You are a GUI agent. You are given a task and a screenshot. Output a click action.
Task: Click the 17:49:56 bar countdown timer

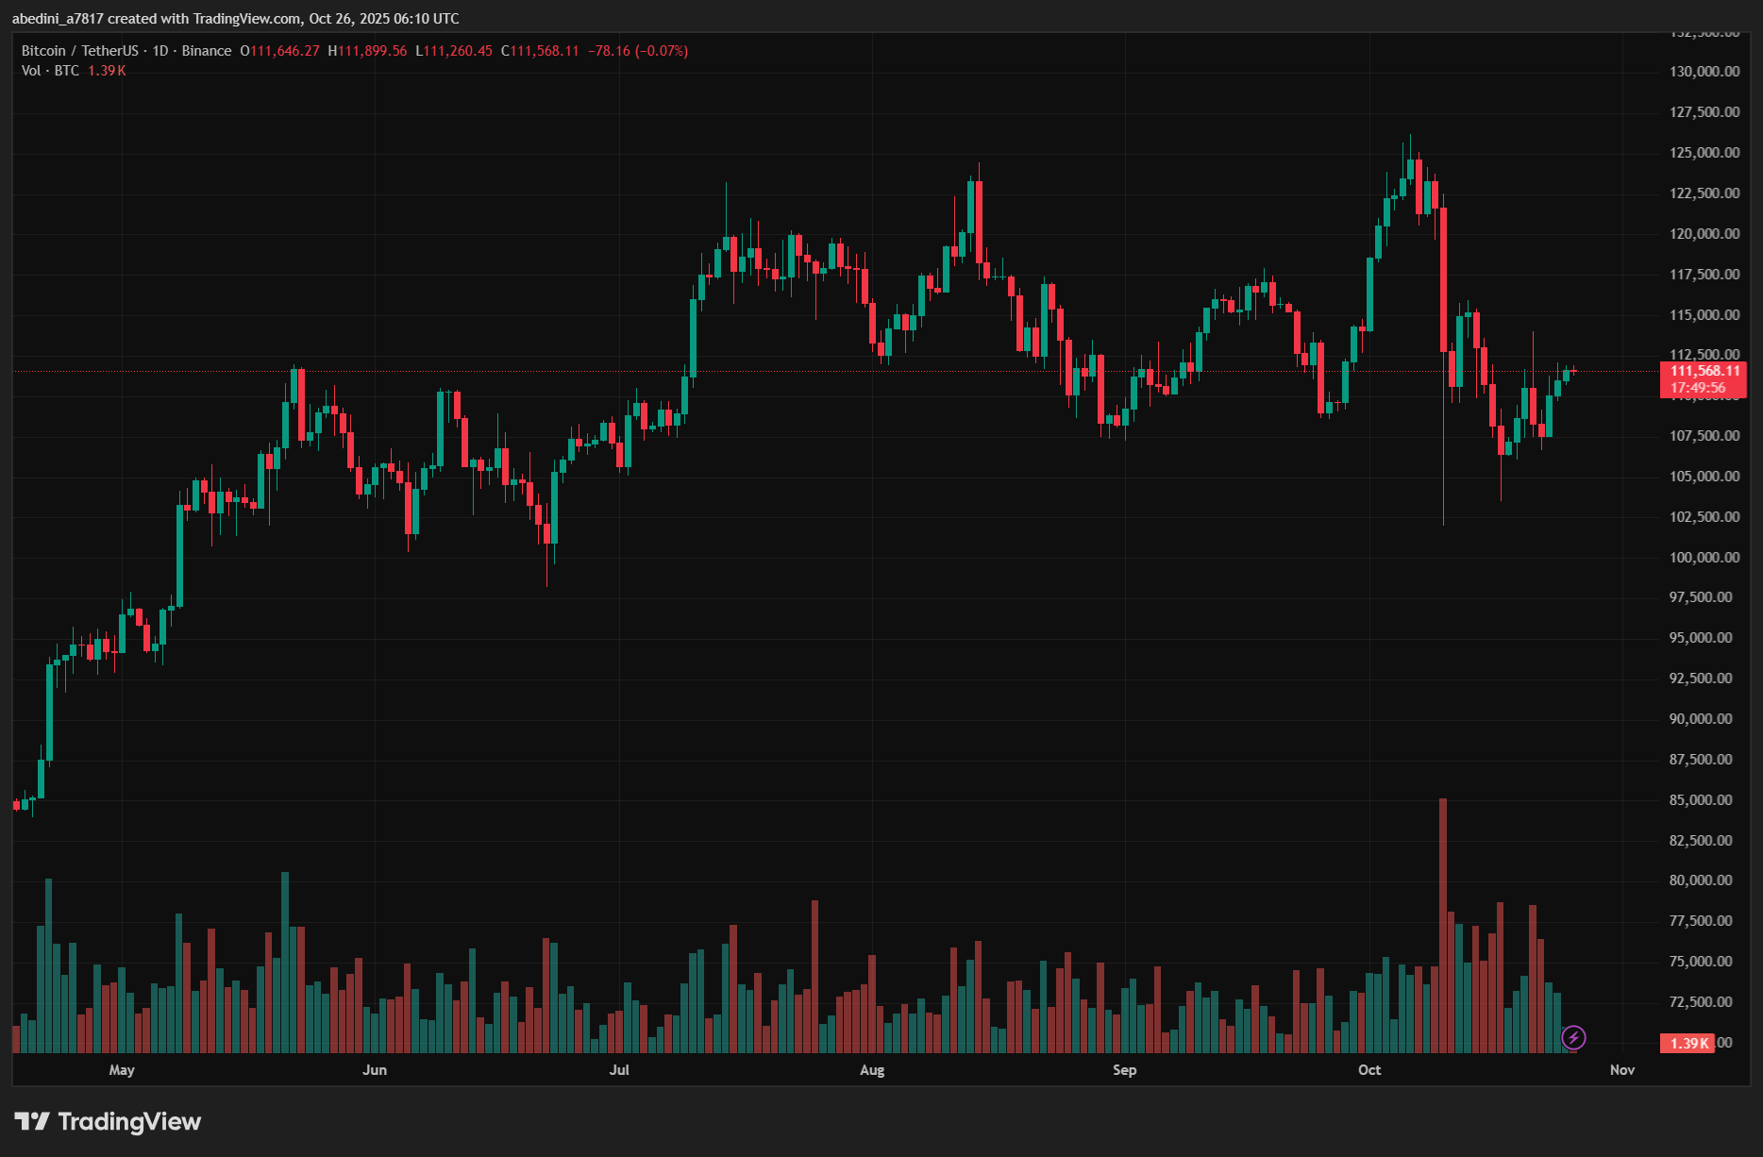(1698, 388)
